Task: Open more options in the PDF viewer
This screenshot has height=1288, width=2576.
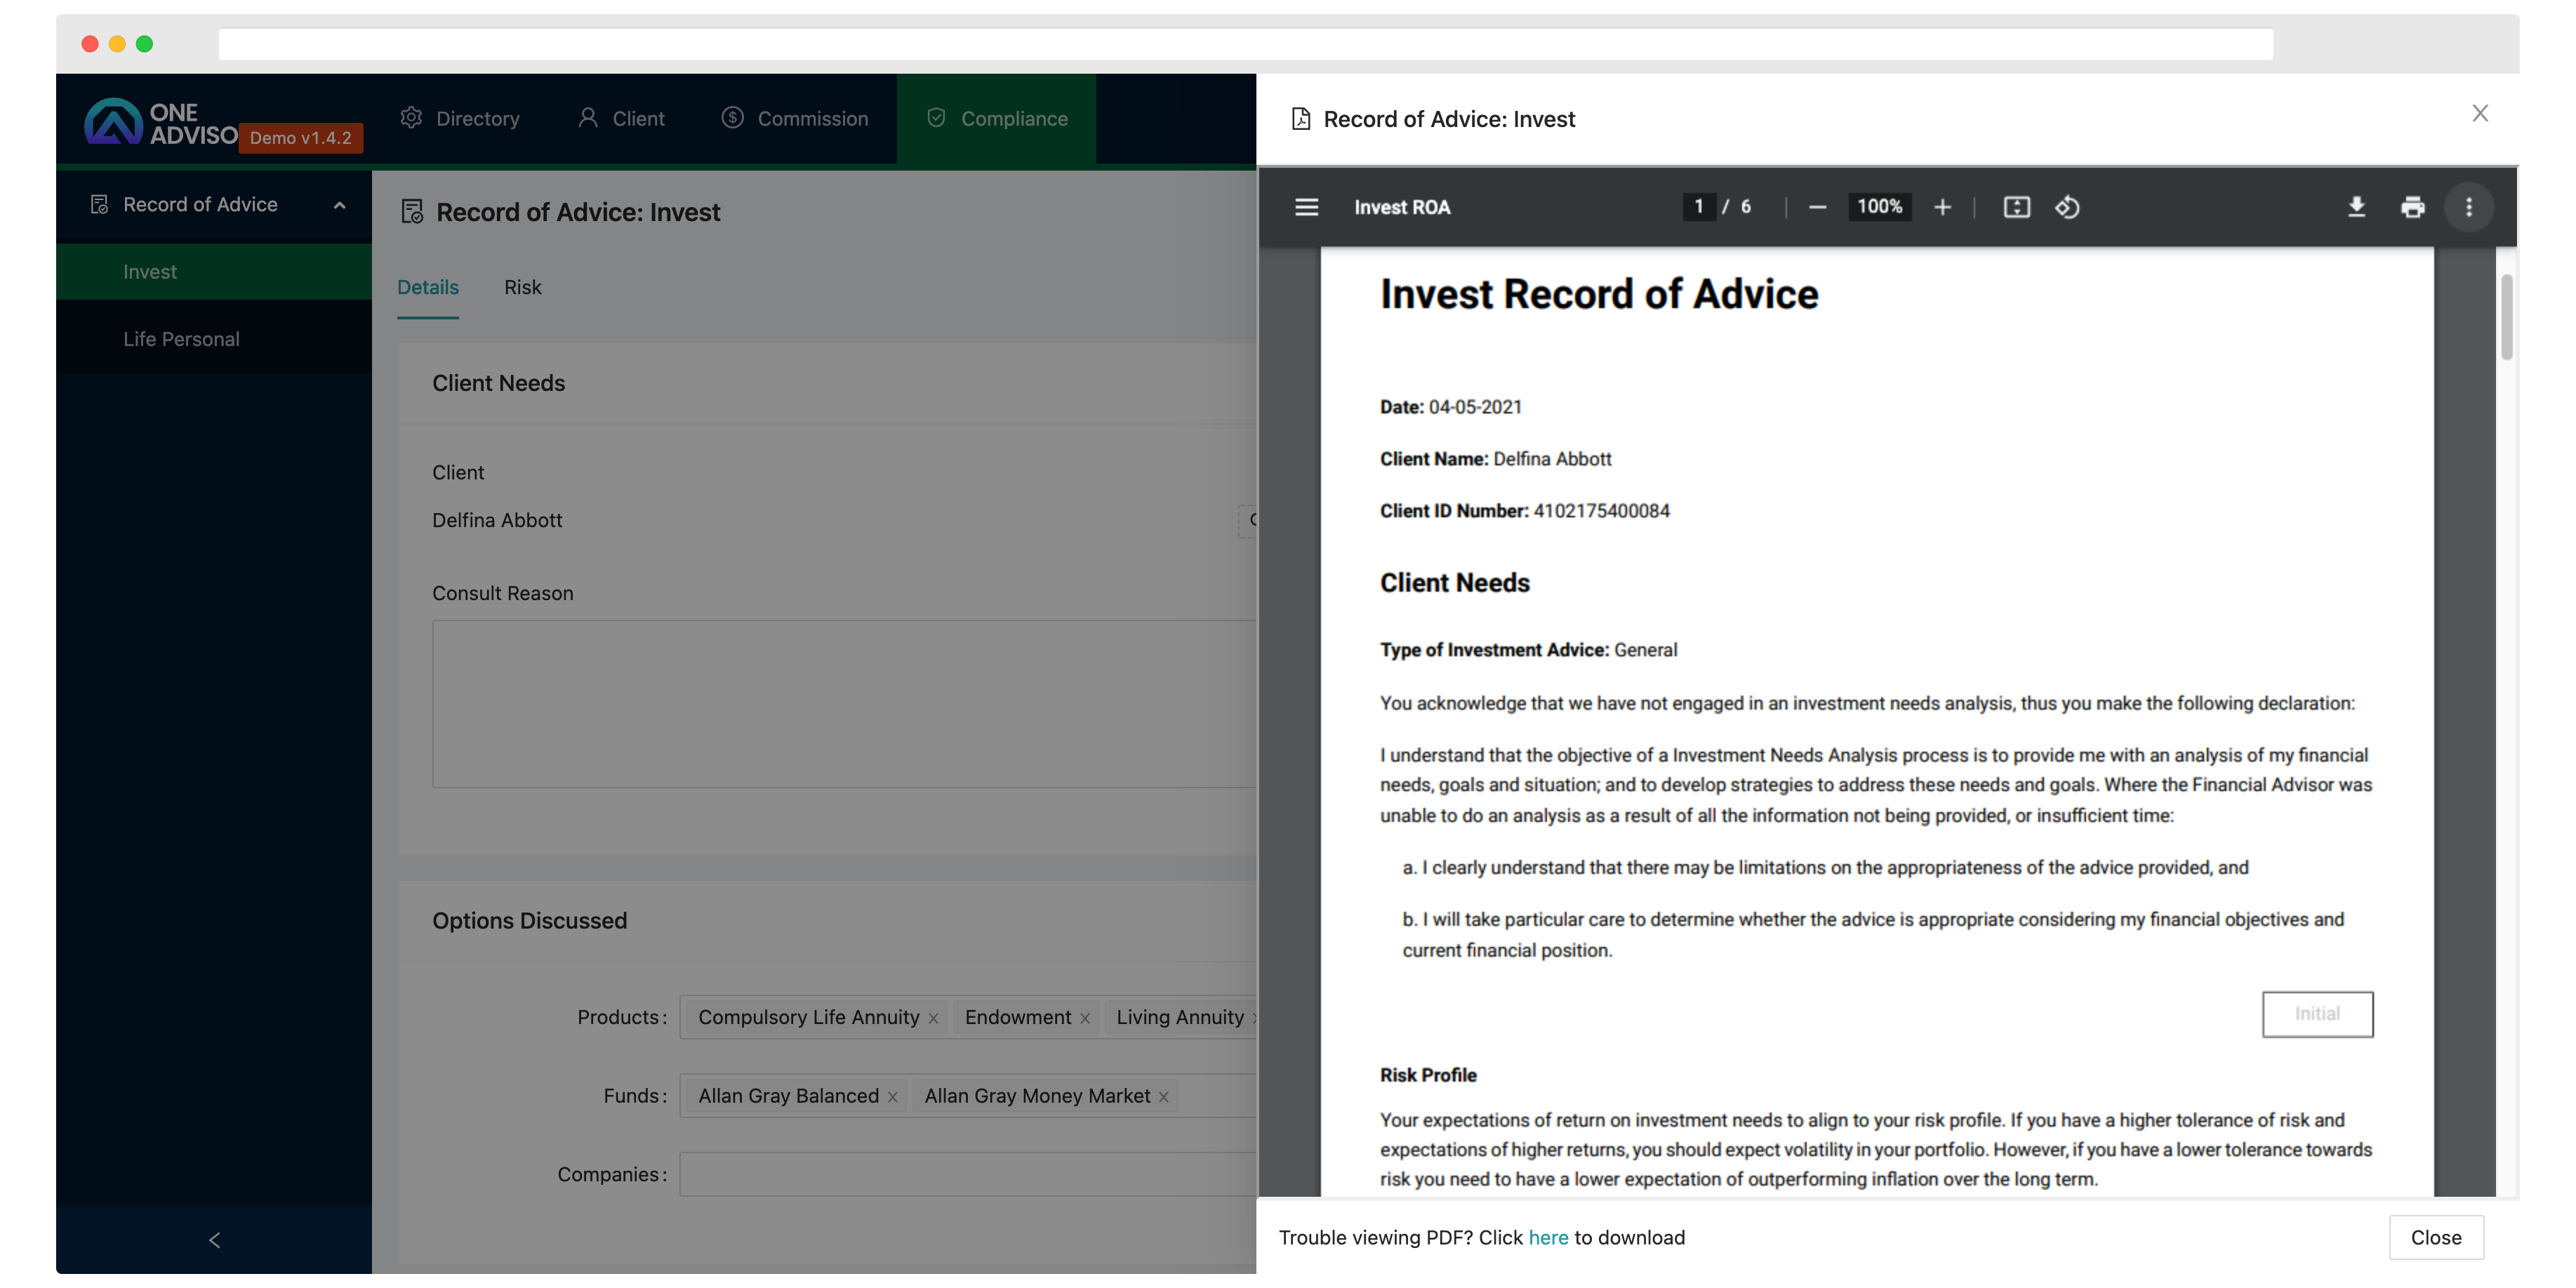Action: pos(2469,207)
